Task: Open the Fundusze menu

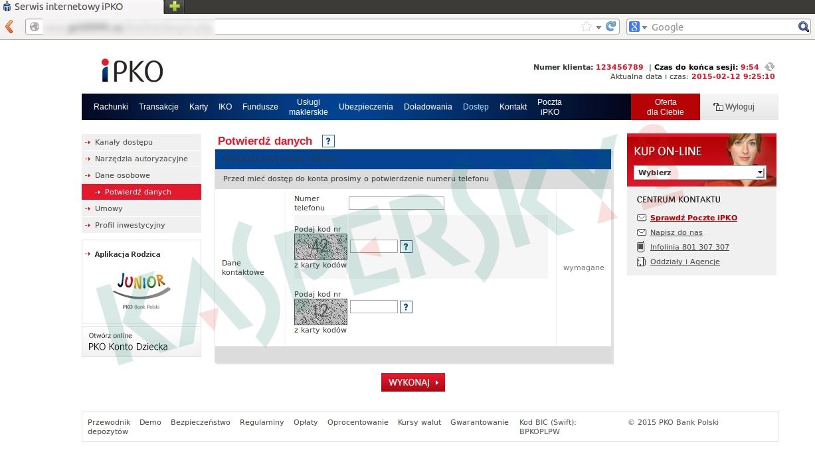Action: (x=260, y=107)
